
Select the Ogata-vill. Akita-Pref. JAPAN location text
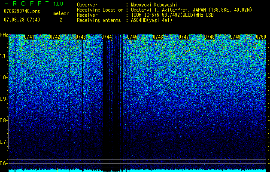(x=191, y=10)
